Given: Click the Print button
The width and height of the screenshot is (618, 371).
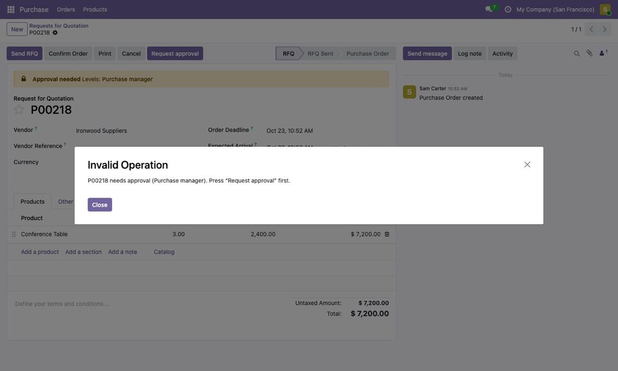Looking at the screenshot, I should click(105, 53).
